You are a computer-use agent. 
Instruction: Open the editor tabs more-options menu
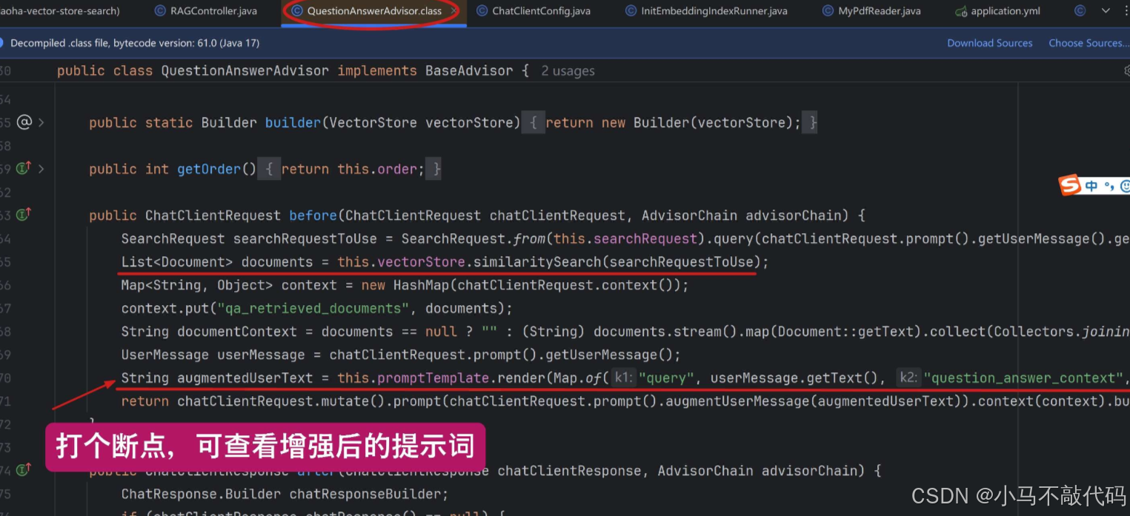[1126, 11]
